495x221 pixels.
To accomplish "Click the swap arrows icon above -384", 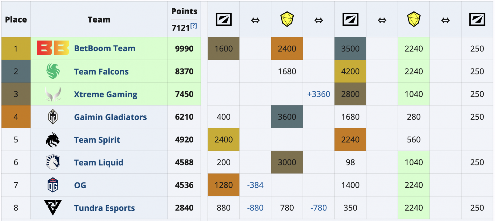I will (255, 20).
